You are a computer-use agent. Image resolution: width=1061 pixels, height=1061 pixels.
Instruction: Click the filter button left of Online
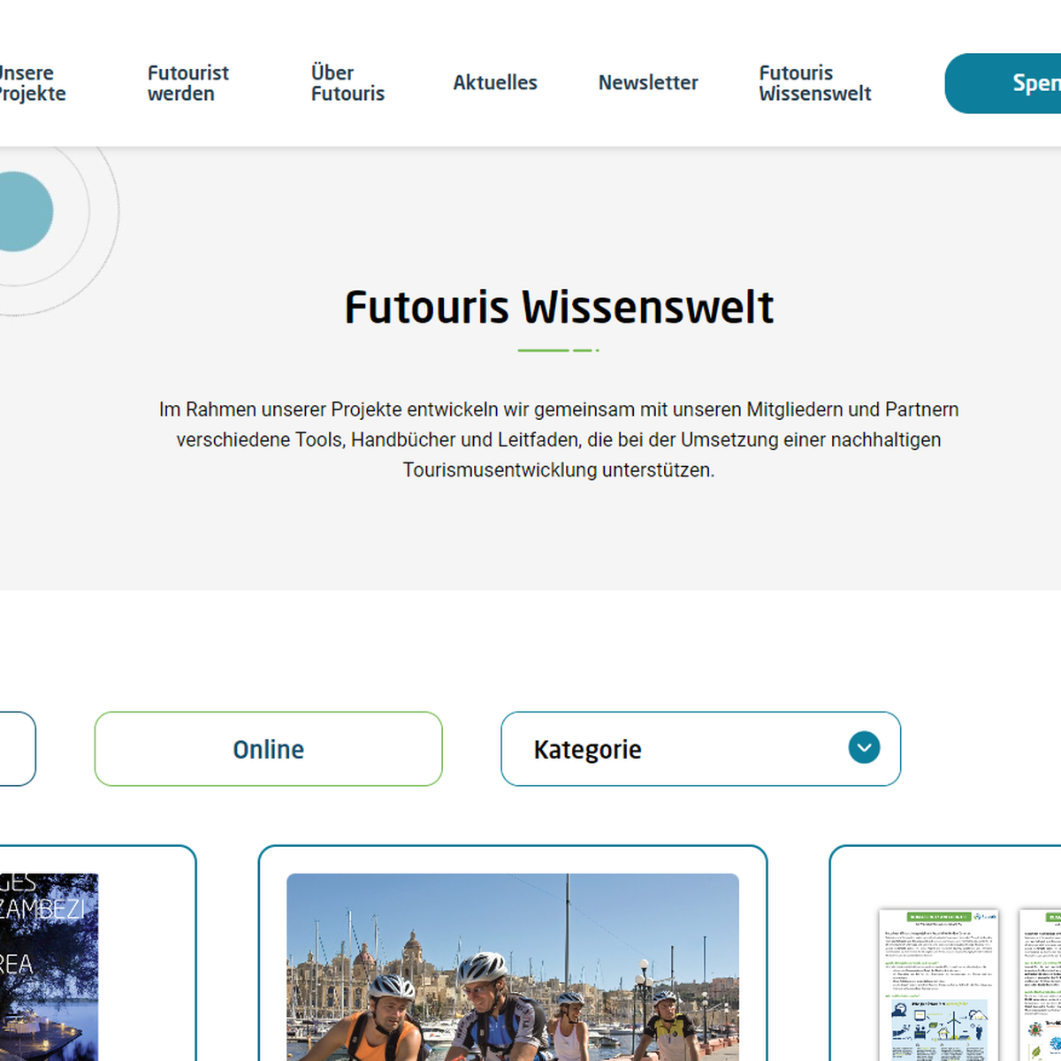point(18,749)
